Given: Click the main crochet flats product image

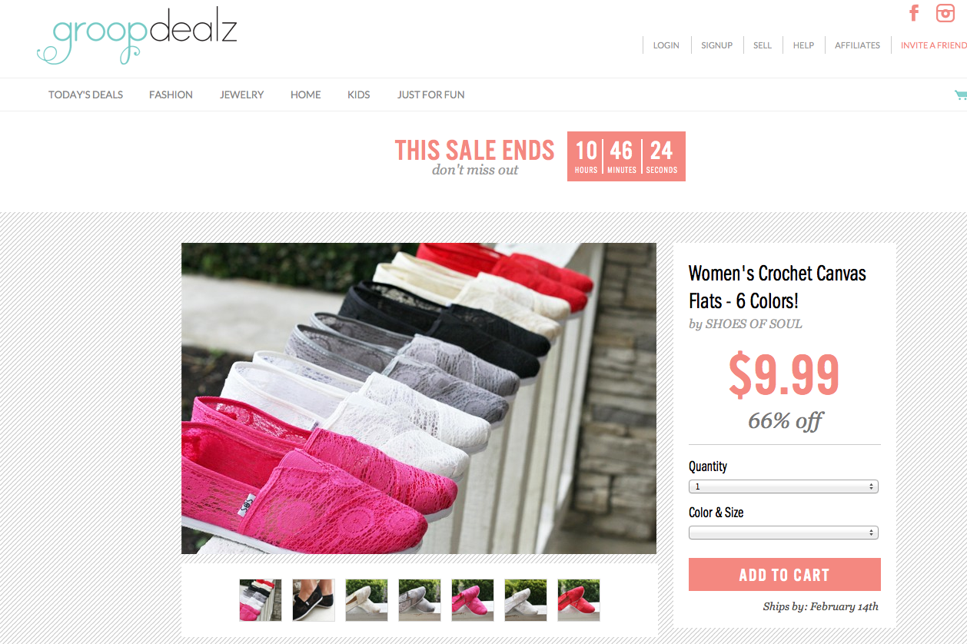Looking at the screenshot, I should point(419,398).
